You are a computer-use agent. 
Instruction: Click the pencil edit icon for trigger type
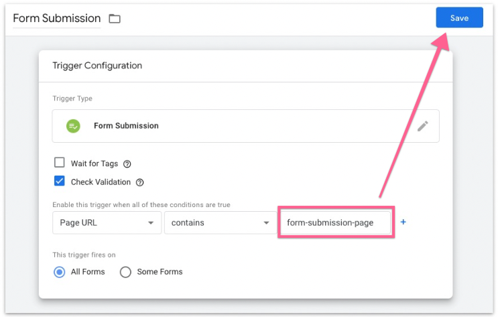coord(422,126)
